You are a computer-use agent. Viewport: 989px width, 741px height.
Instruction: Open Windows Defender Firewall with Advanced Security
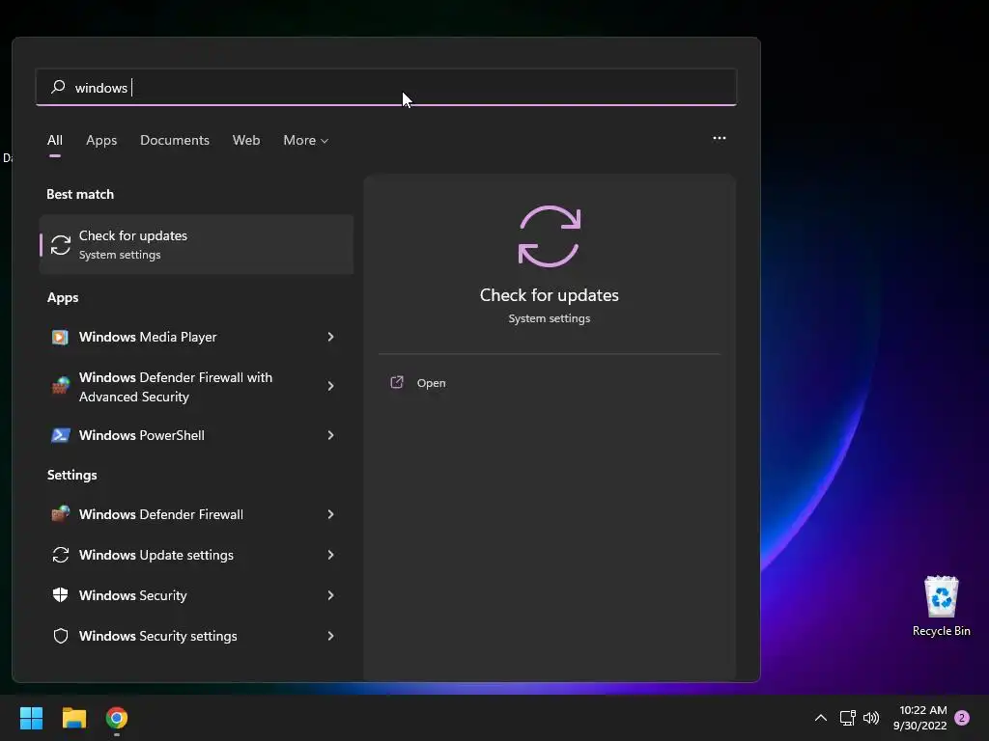click(x=196, y=386)
